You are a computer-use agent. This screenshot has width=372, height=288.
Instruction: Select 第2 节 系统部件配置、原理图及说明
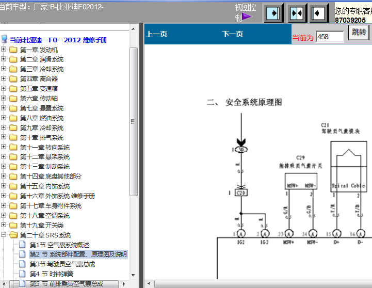78,254
